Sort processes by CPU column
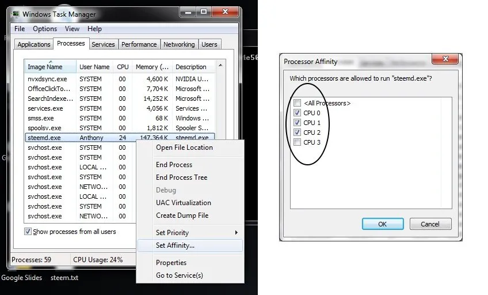The height and width of the screenshot is (295, 488). [x=123, y=67]
